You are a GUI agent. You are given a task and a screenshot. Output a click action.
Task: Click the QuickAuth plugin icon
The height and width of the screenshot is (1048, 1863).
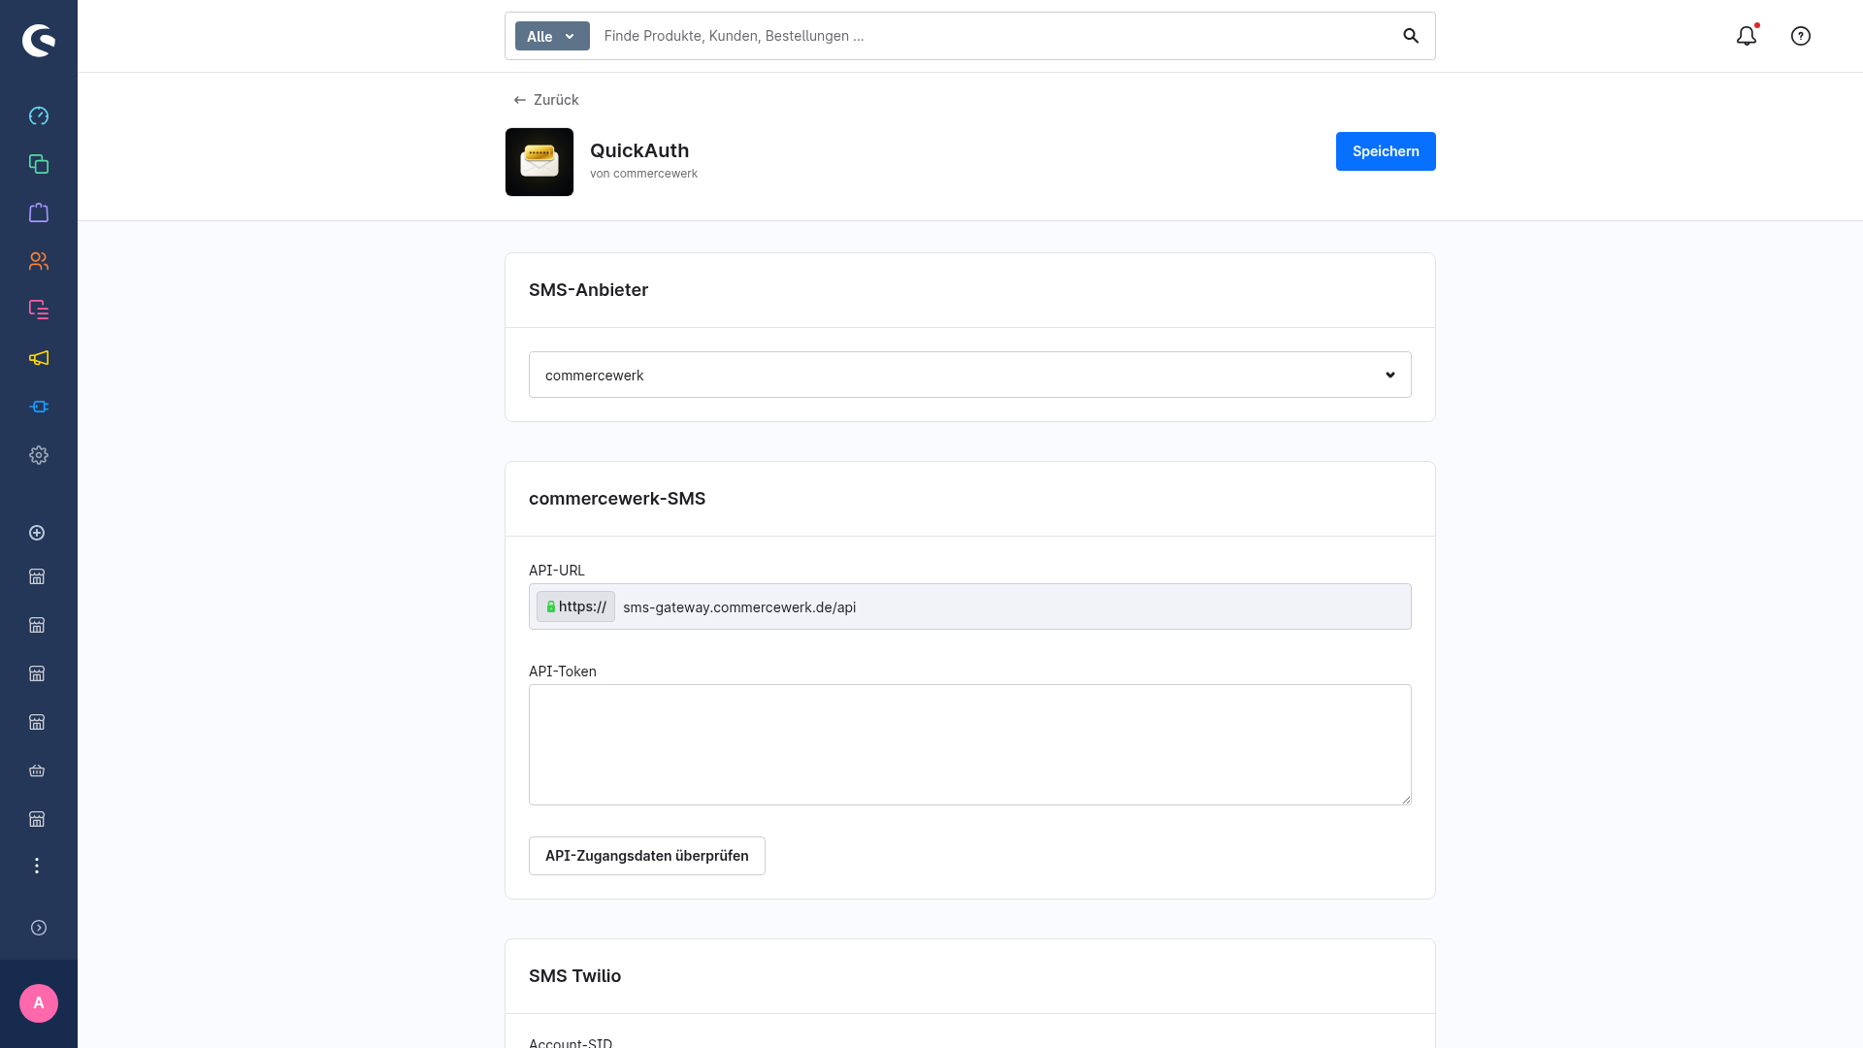539,162
